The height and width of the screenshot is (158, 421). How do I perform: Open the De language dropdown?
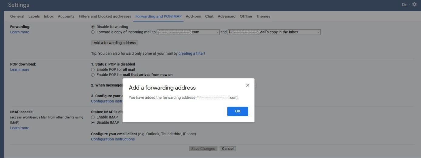[x=406, y=5]
